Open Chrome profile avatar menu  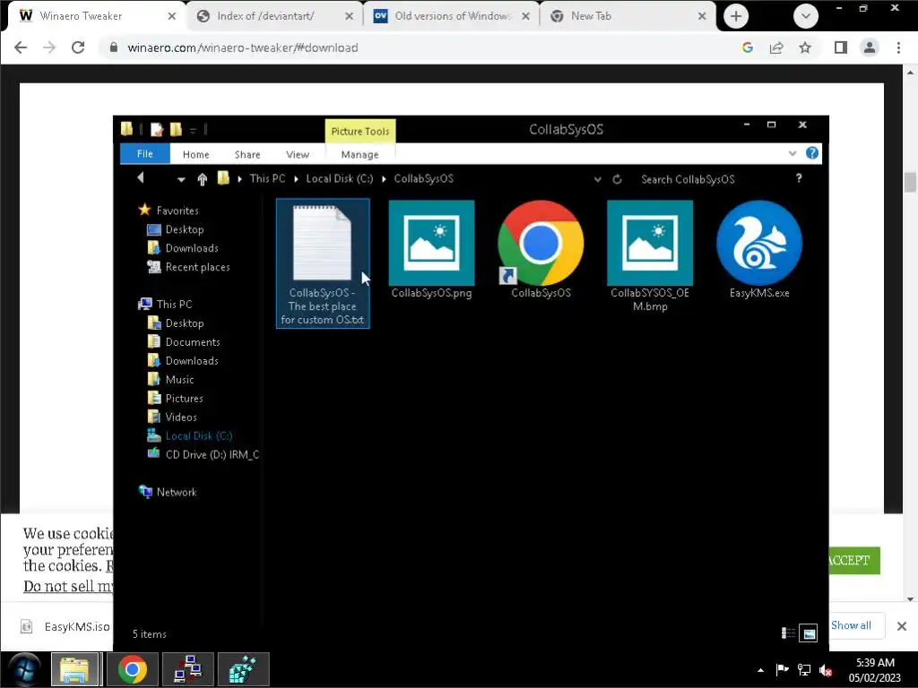click(x=870, y=47)
